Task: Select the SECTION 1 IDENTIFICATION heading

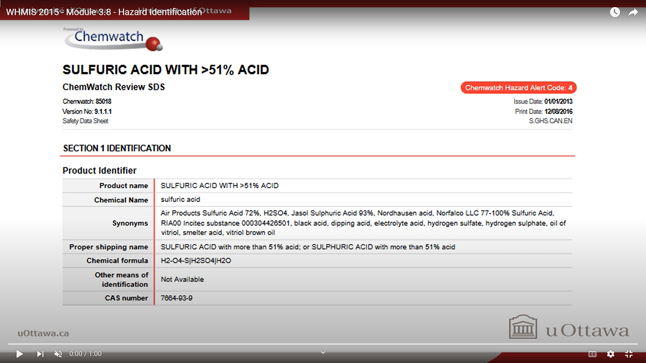Action: [x=116, y=148]
